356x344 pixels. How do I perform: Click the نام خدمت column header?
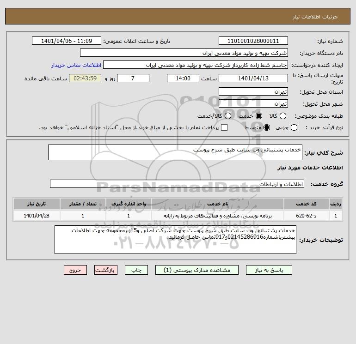pyautogui.click(x=217, y=204)
